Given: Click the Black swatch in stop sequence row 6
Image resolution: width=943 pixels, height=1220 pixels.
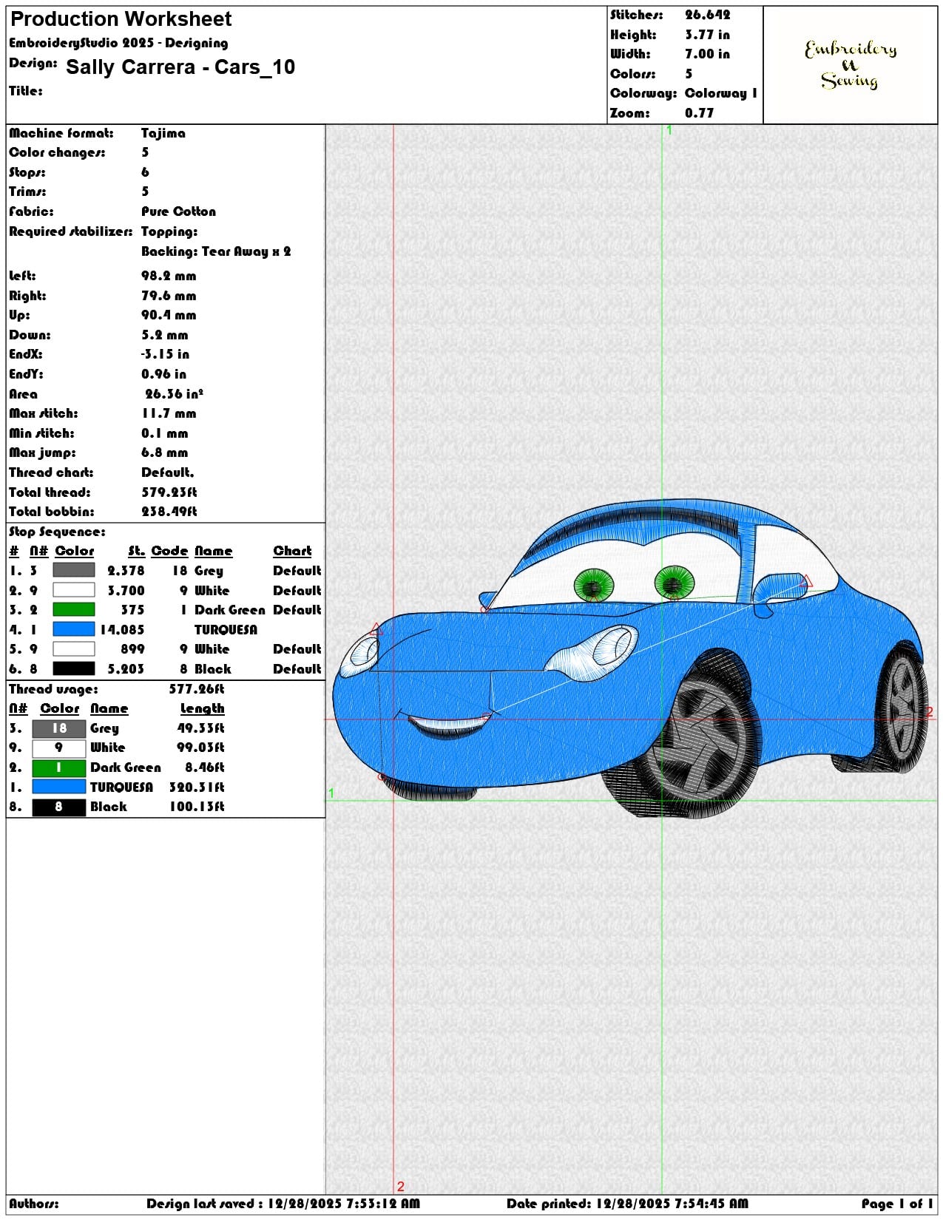Looking at the screenshot, I should (x=74, y=668).
